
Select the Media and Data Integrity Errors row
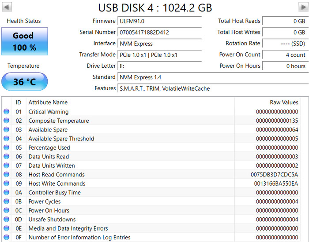coord(151,228)
